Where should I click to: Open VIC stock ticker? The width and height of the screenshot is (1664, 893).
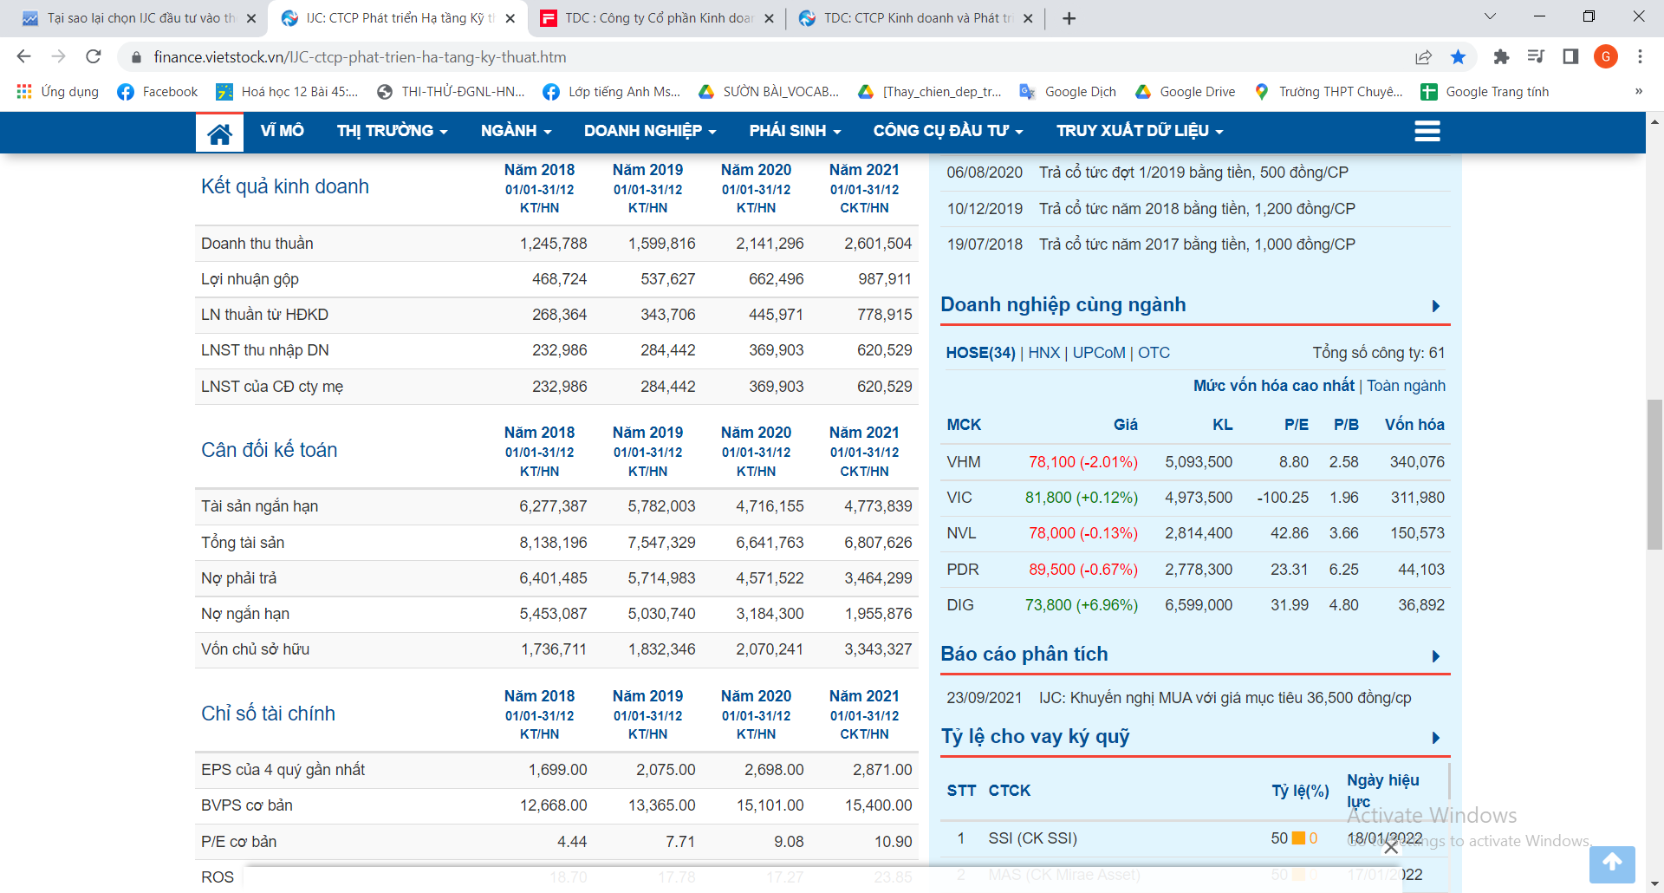(959, 498)
